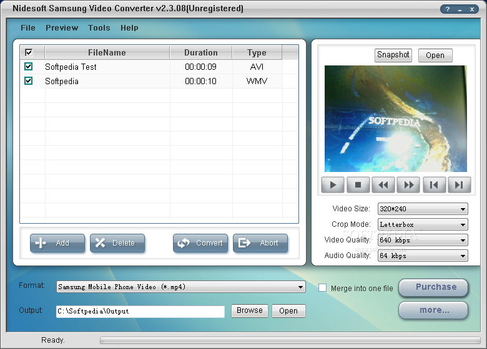487x349 pixels.
Task: Skip to the previous file in the preview
Action: pyautogui.click(x=434, y=185)
